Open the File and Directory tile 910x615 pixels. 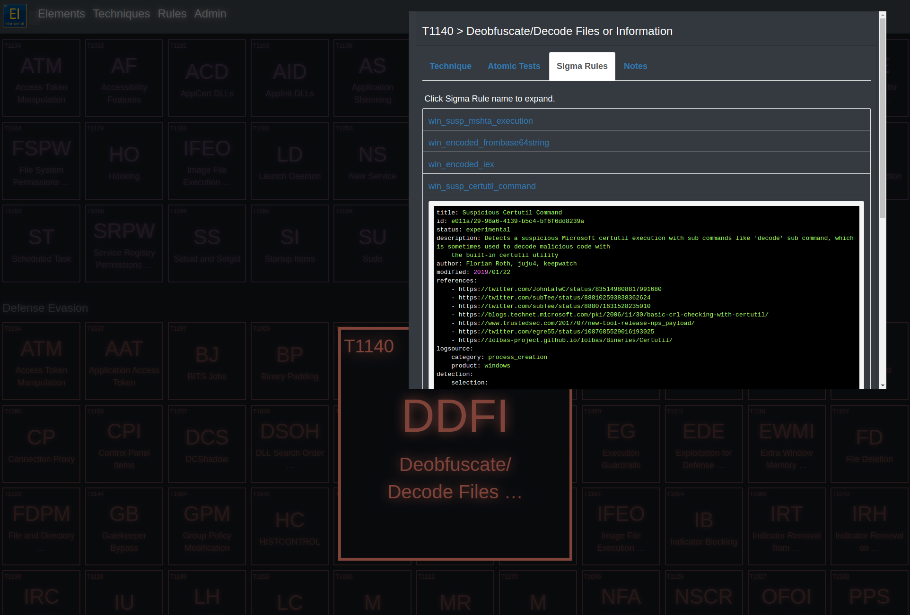tap(41, 527)
